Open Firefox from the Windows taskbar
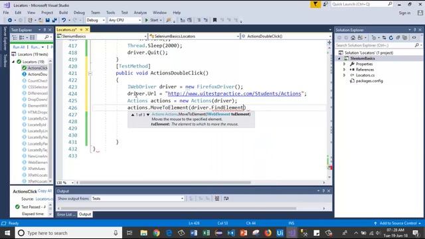This screenshot has height=239, width=425. 268,233
